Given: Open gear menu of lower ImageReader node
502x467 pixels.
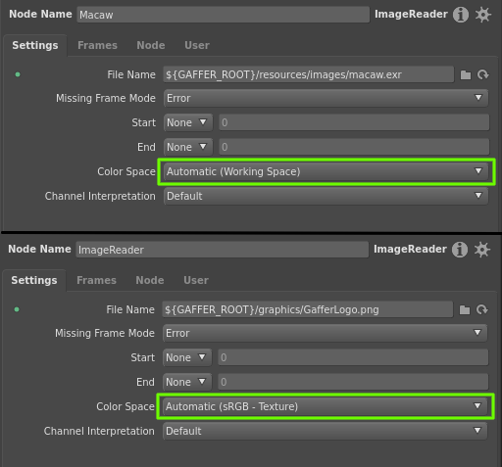Looking at the screenshot, I should click(481, 250).
